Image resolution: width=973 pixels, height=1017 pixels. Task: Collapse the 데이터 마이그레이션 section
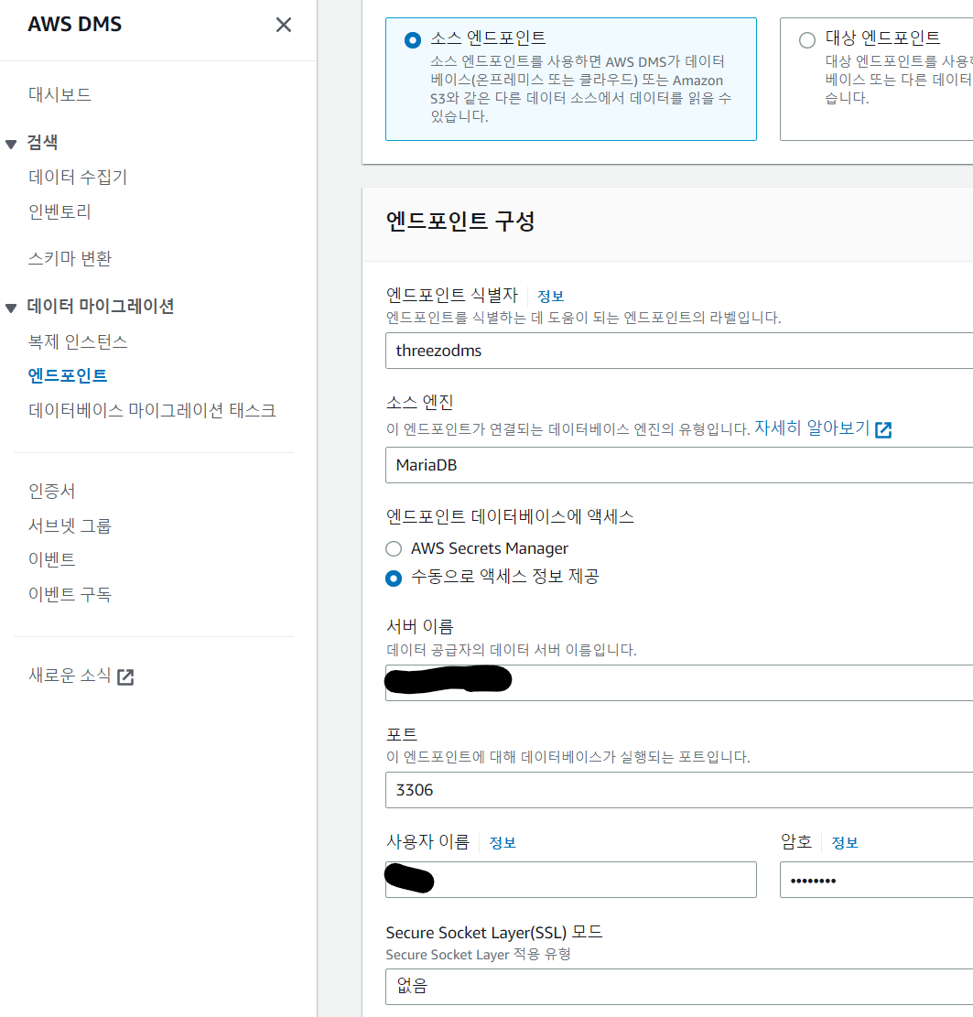point(11,308)
